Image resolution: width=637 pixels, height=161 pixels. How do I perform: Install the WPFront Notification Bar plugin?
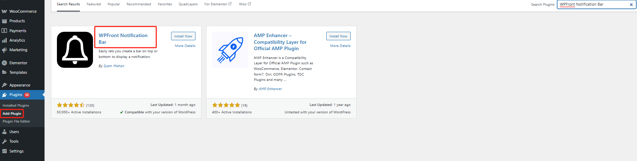click(183, 36)
